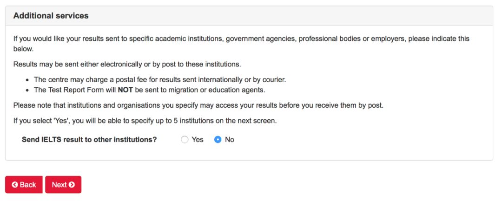Screen dimensions: 502x201
Task: Click the 'Please note that institutions' paragraph
Action: tap(198, 105)
